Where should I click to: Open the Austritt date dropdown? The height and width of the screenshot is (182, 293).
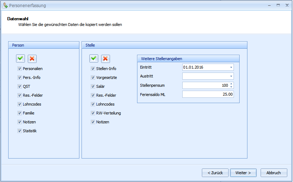point(231,76)
